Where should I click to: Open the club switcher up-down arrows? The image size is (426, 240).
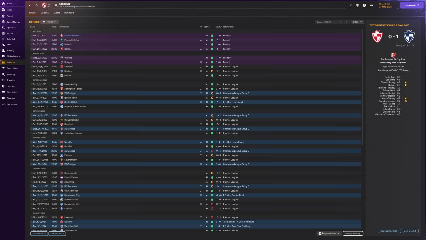[x=49, y=5]
